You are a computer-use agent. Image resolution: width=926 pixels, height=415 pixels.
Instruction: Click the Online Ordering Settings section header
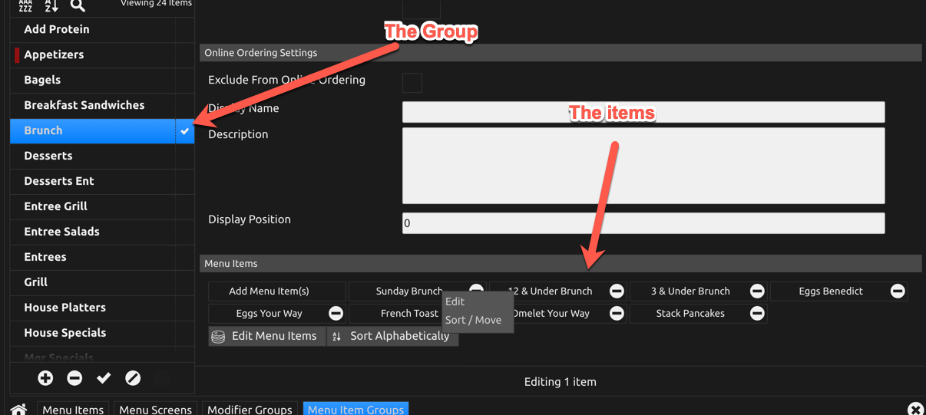pyautogui.click(x=561, y=53)
